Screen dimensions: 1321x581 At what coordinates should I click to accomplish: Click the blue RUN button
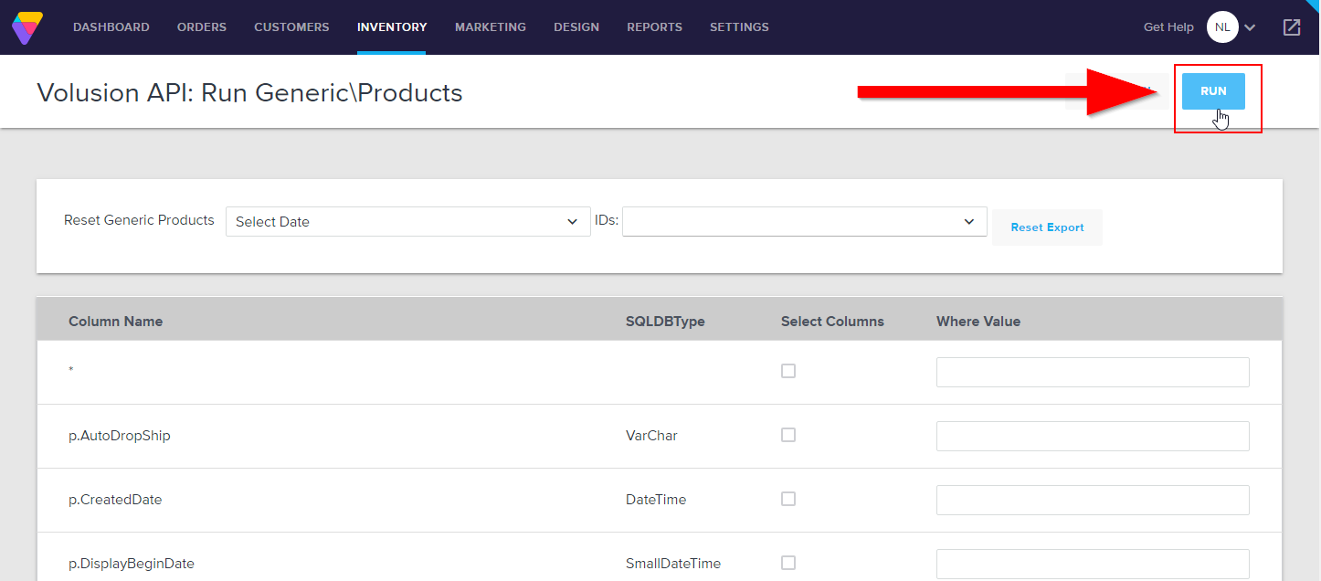(x=1213, y=91)
